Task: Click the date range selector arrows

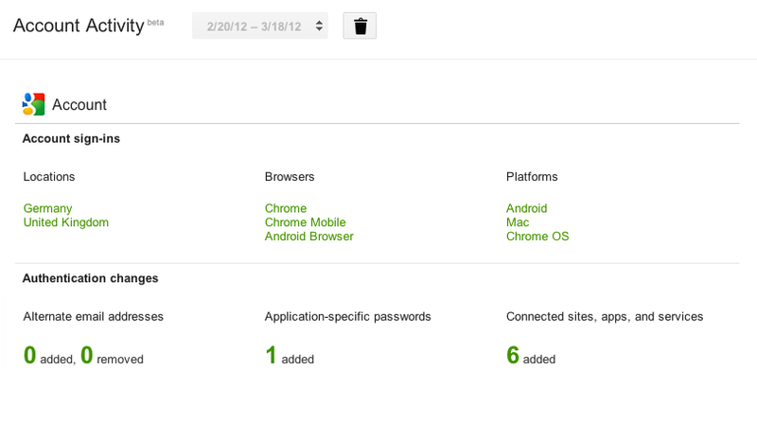Action: point(319,26)
